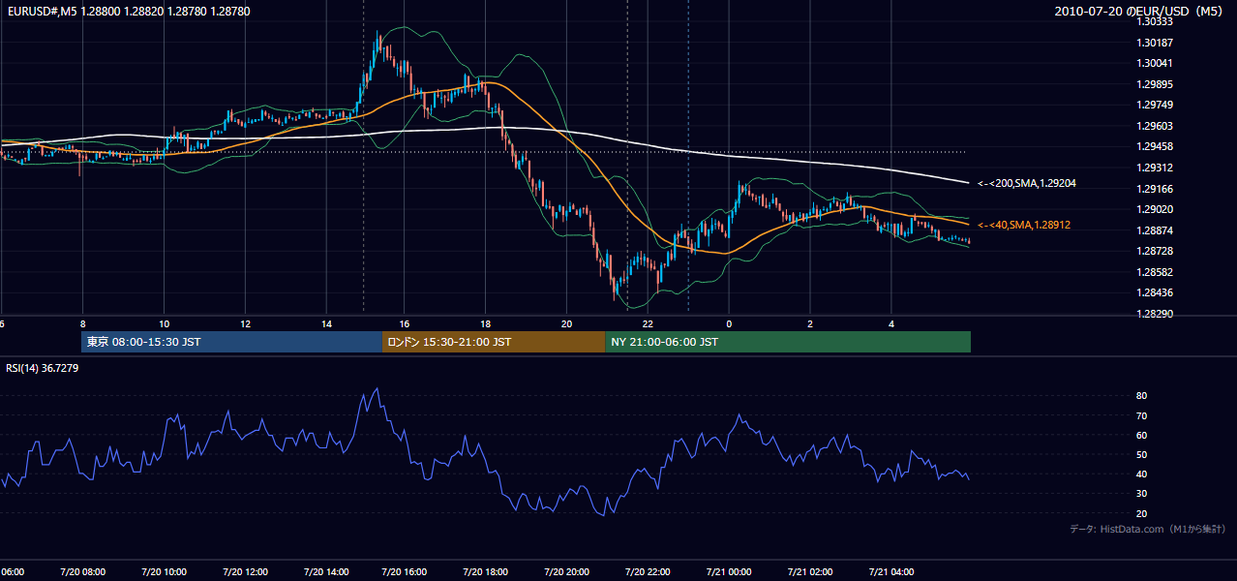Screen dimensions: 1237x581
Task: Click price axis value 1.29603
Action: (x=1155, y=126)
